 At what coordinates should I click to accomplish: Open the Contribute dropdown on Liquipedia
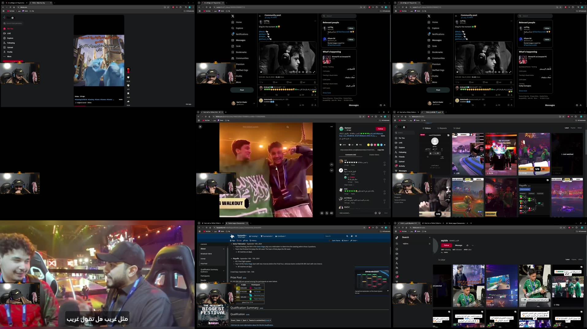pyautogui.click(x=281, y=236)
